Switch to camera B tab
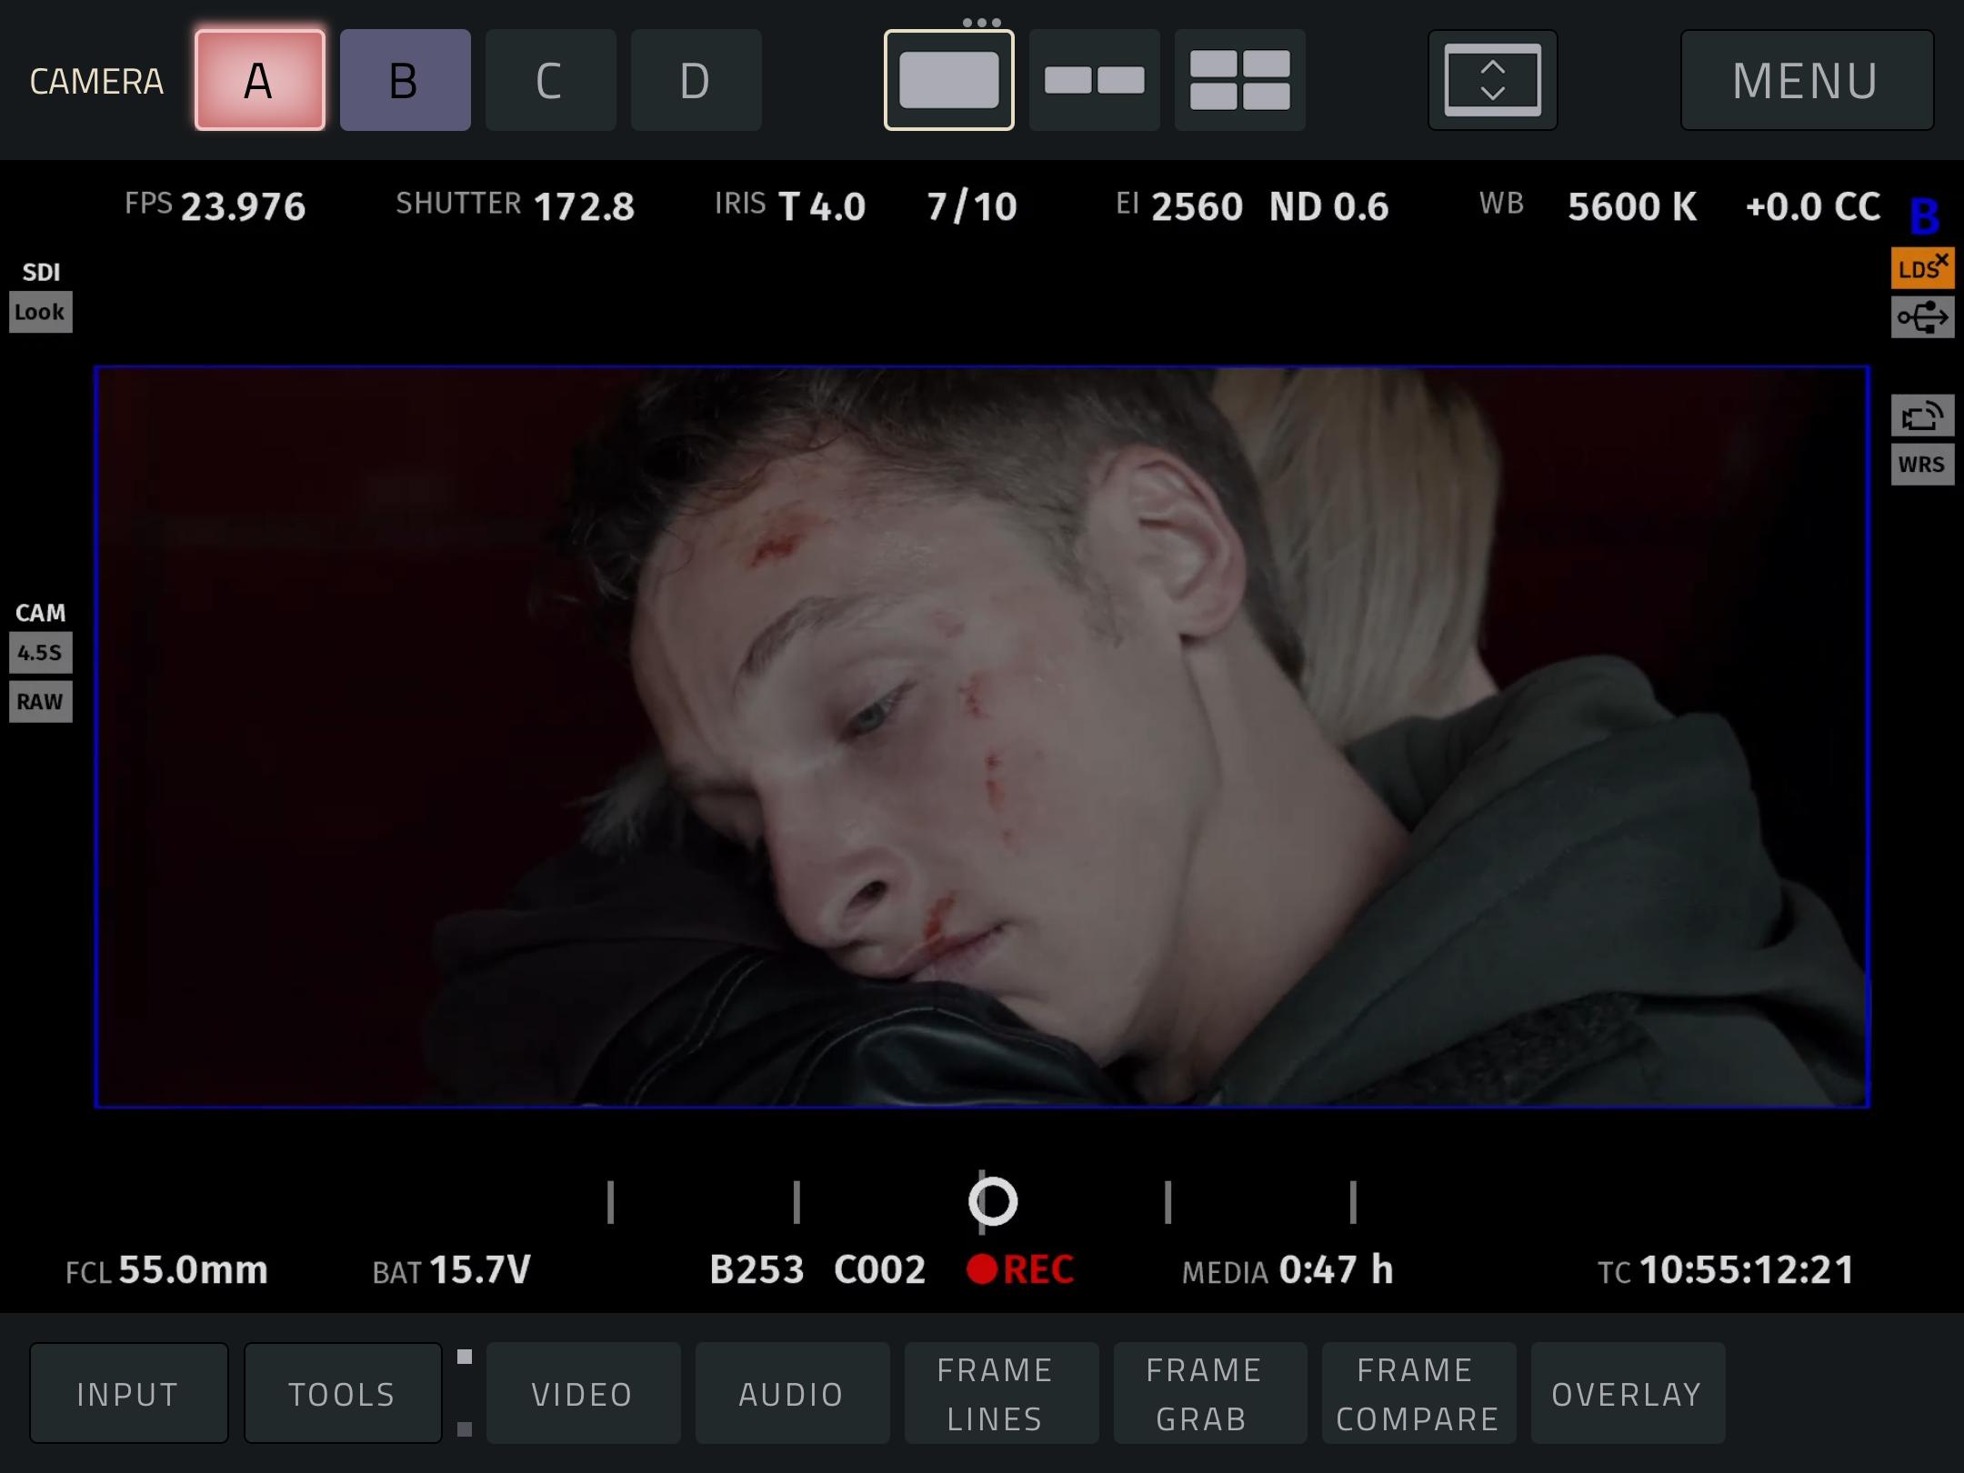 [405, 80]
